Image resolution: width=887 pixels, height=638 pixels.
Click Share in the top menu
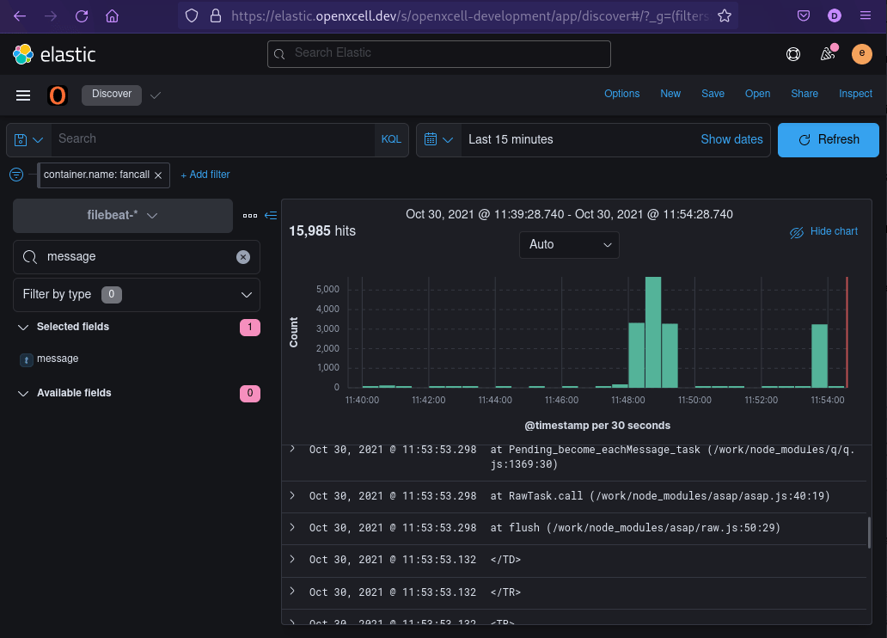[804, 94]
